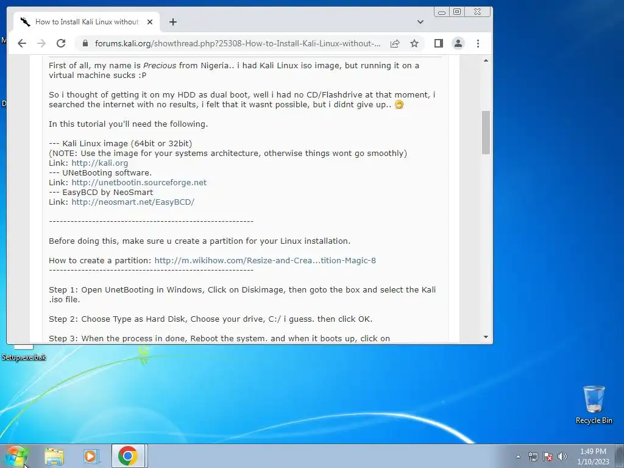
Task: Toggle Chrome side panel icon
Action: tap(439, 43)
